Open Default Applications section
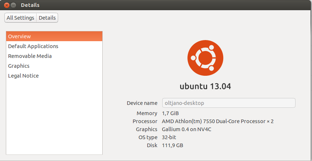Screen dimensions: 312x161 54,46
